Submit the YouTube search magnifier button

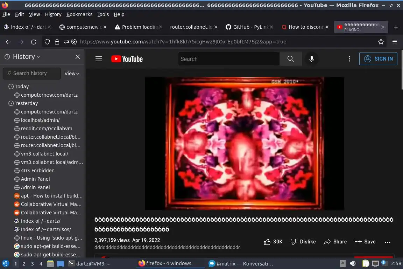[290, 59]
